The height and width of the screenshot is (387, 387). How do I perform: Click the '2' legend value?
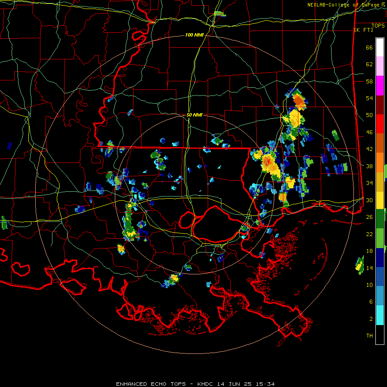click(x=371, y=319)
